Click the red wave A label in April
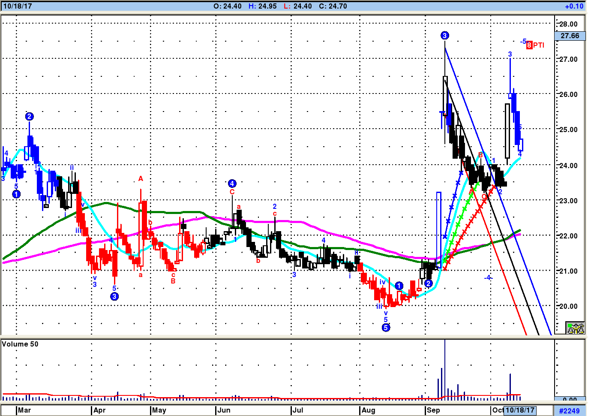Viewport: 600px width, 416px height. pyautogui.click(x=141, y=178)
